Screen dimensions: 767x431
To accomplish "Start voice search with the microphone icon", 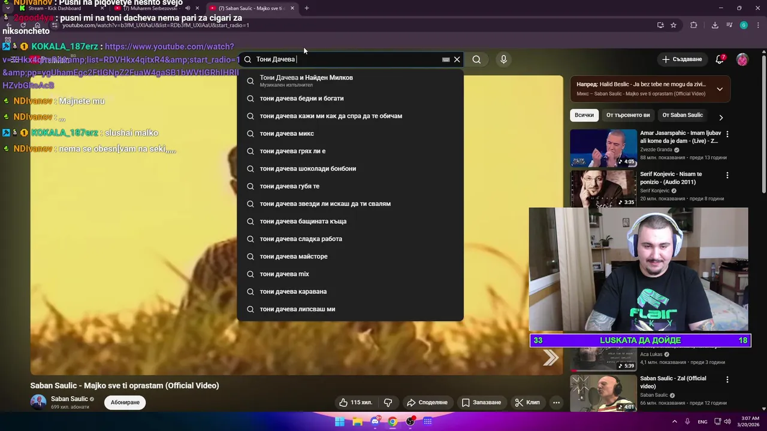I will tap(503, 59).
